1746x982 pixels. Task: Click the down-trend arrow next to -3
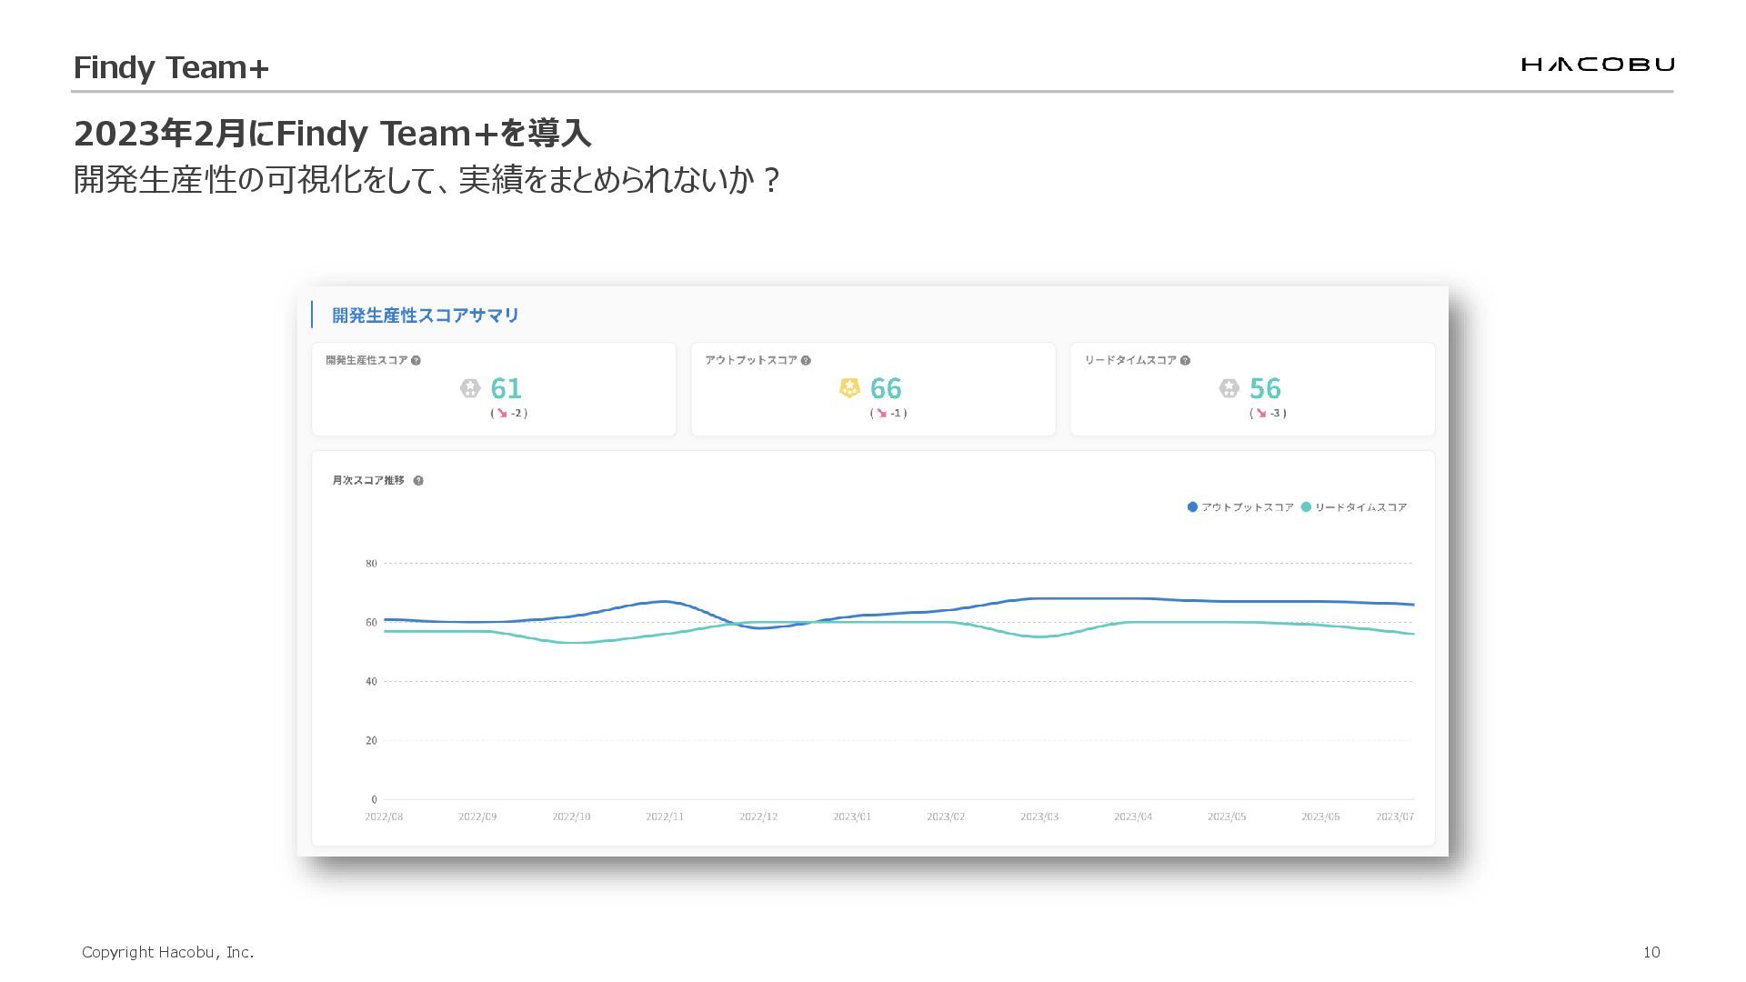click(x=1260, y=413)
